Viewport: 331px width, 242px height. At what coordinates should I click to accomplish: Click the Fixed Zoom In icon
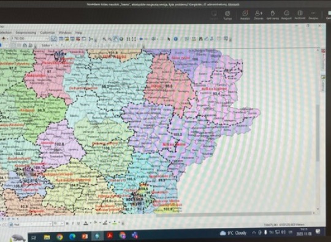[128, 39]
